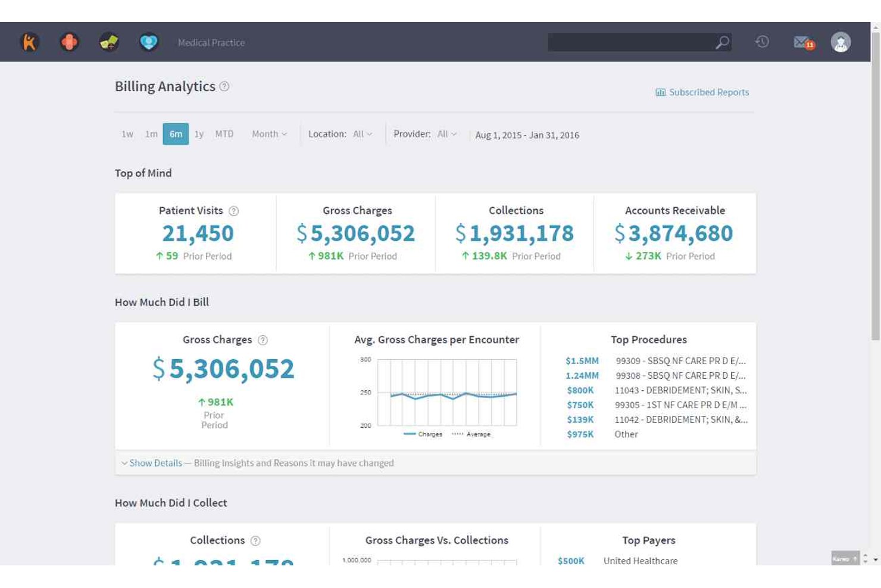Screen dimensions: 881x588
Task: Open the Provider All dropdown
Action: click(447, 134)
